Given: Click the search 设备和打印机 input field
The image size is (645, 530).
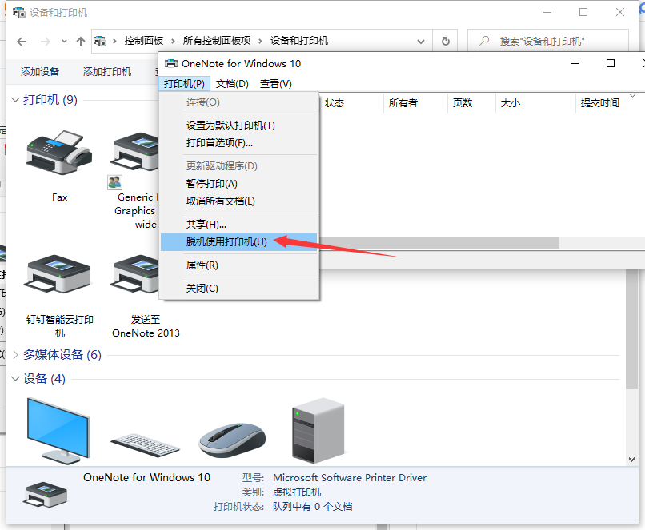Looking at the screenshot, I should 548,41.
